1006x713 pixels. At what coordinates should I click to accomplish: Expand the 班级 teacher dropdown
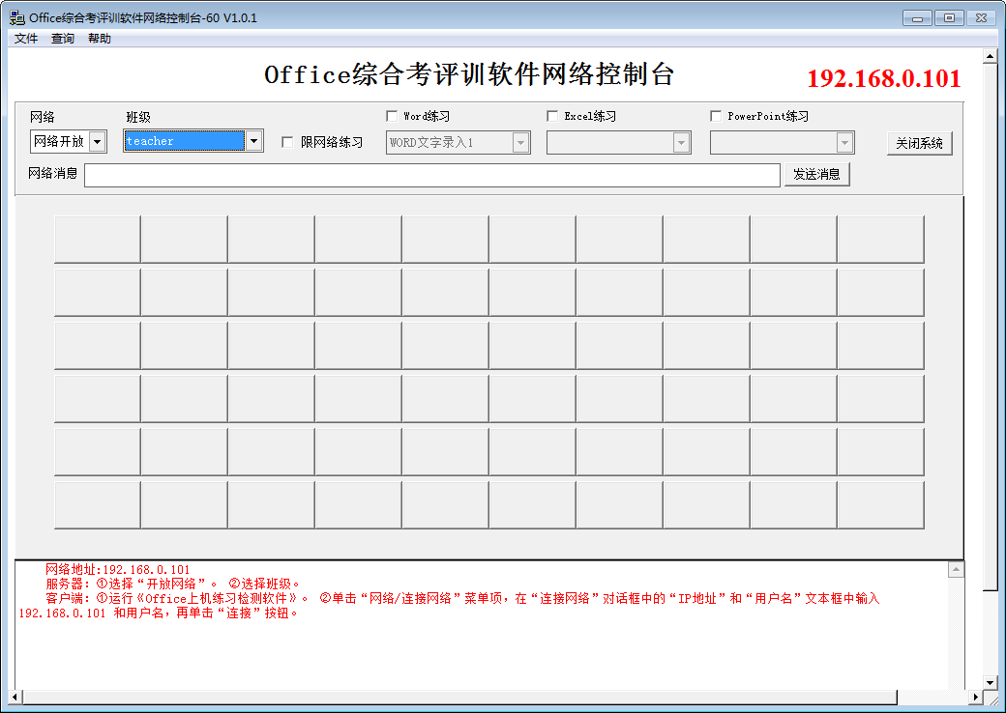tap(253, 141)
